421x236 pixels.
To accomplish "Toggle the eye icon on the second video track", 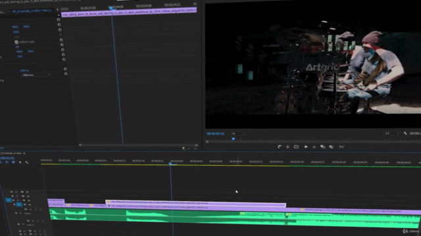I will (28, 196).
